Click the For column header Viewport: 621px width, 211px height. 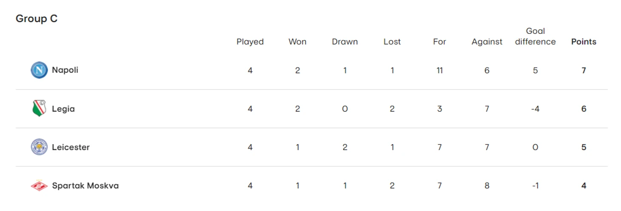click(439, 42)
